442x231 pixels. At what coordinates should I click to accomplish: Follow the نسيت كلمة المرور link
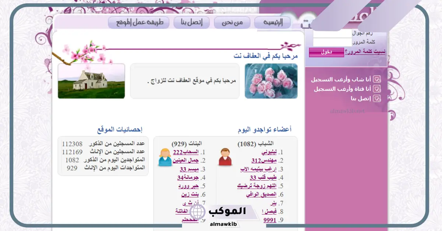(365, 52)
